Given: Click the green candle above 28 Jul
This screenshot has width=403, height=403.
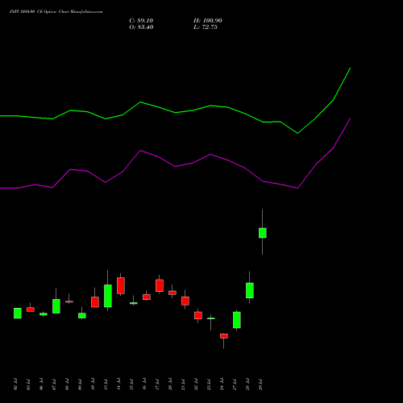Looking at the screenshot, I should [250, 290].
